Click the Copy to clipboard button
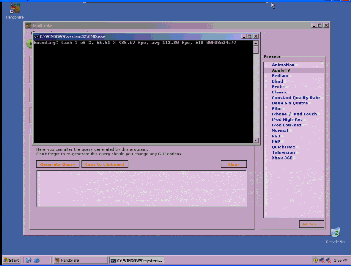This screenshot has width=351, height=266. click(x=104, y=164)
